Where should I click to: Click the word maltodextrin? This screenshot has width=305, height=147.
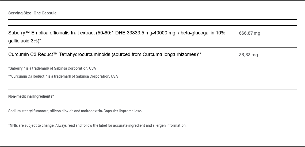coord(91,111)
